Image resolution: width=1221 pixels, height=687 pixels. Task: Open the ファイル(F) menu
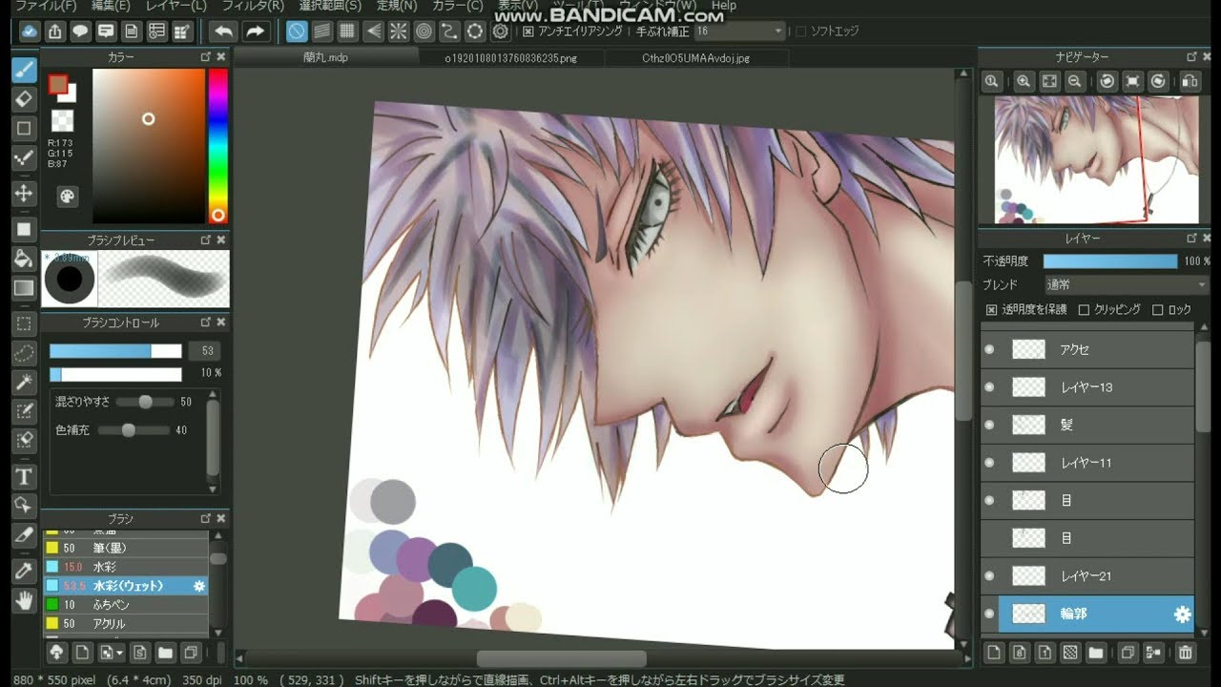46,6
